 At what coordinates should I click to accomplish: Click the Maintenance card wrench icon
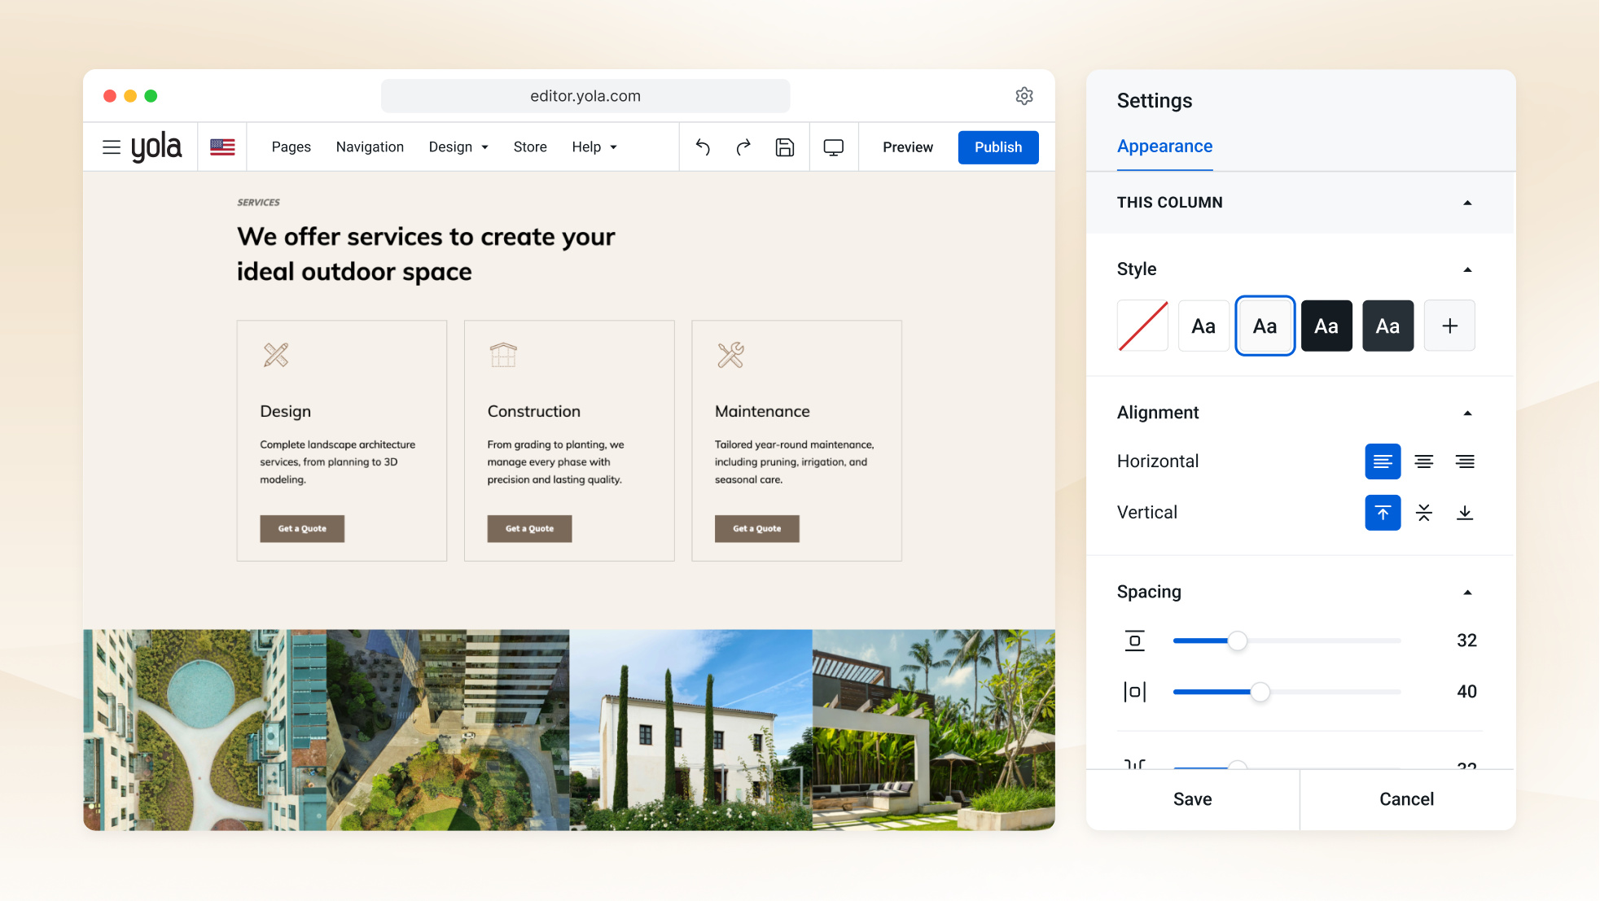point(730,355)
